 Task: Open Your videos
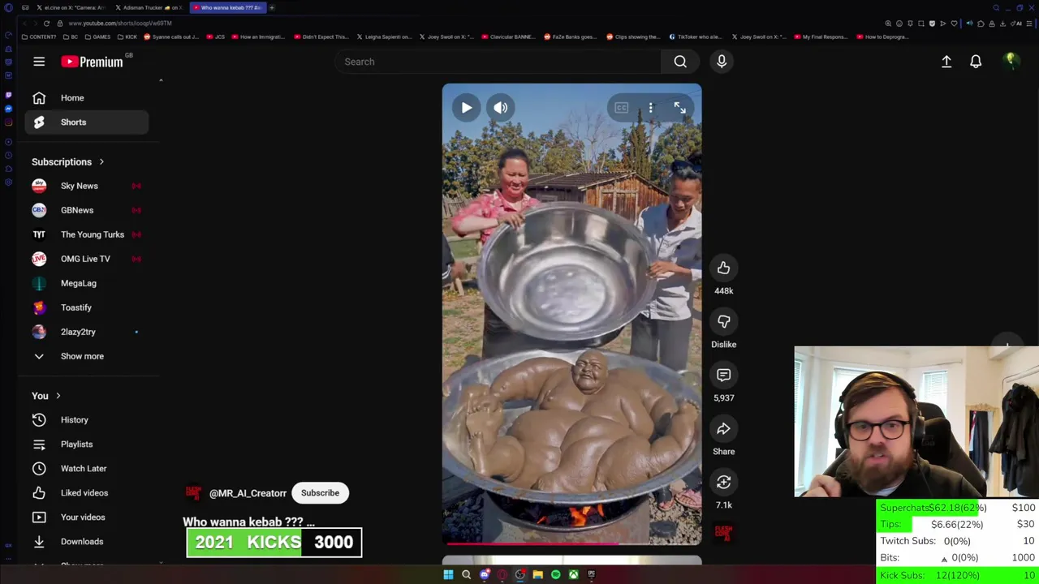[87, 517]
